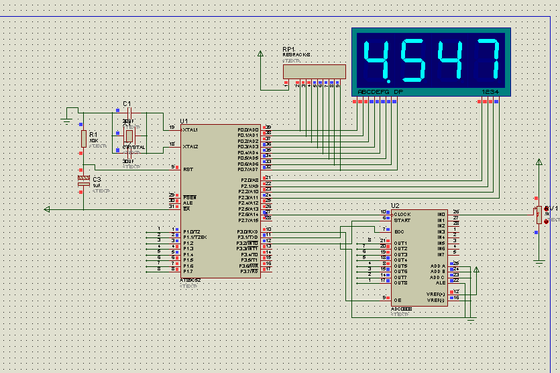560x373 pixels.
Task: Click the DP label on the display
Action: (398, 92)
